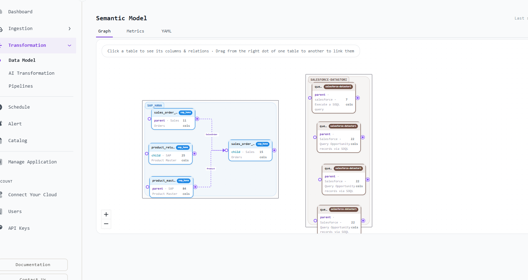Click the SAP_HANA group label
Viewport: 528px width, 280px height.
tap(154, 105)
